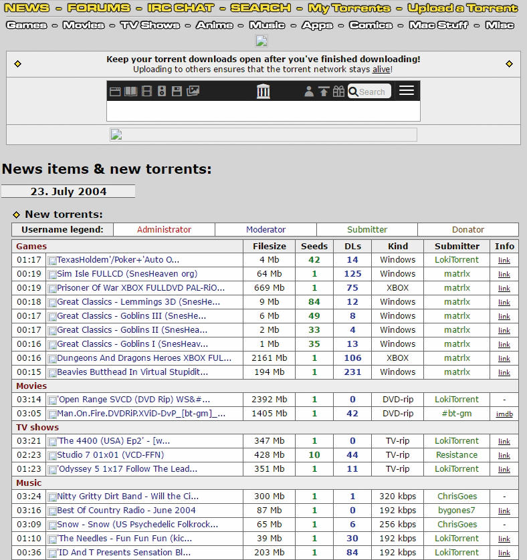Open the NEWS menu item
The image size is (527, 560).
[x=27, y=8]
